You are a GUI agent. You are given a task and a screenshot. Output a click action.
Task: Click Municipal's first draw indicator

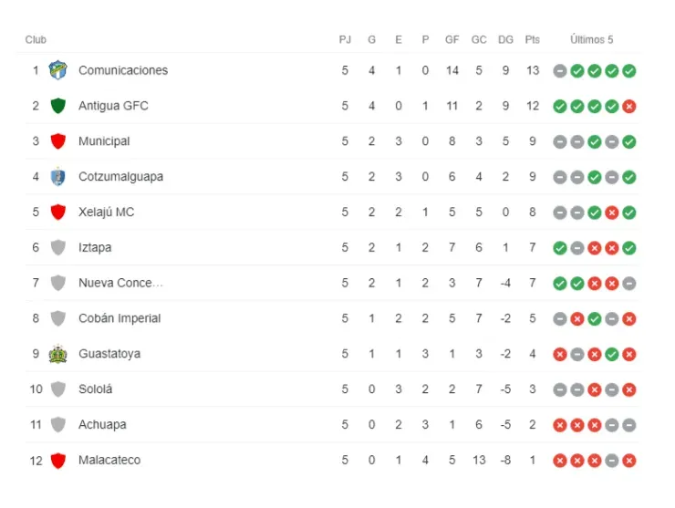[x=560, y=142]
